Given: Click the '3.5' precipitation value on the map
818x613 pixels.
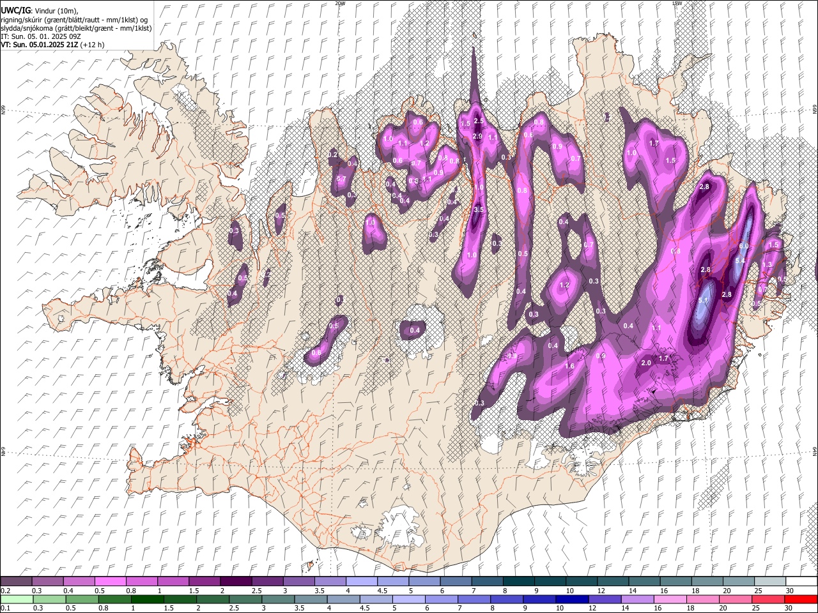Looking at the screenshot, I should coord(479,209).
